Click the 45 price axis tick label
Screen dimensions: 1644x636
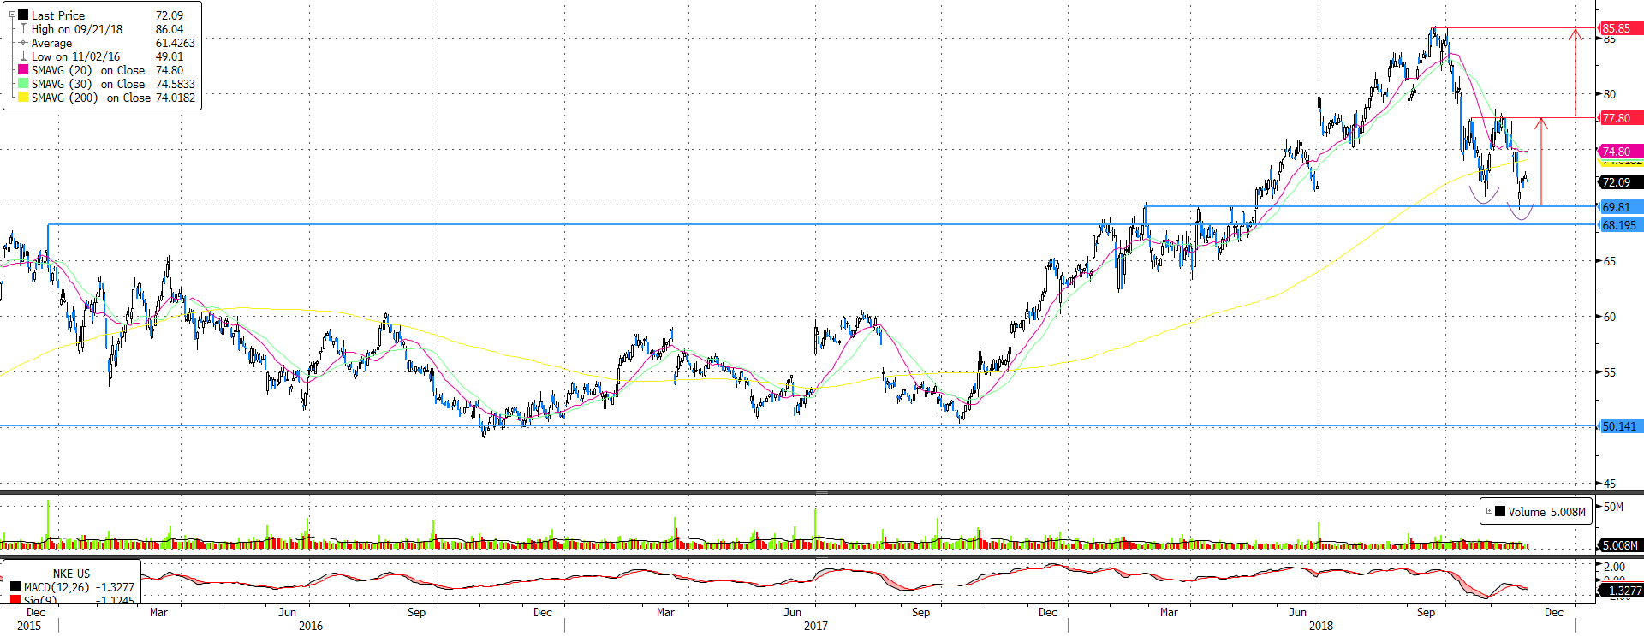(x=1610, y=484)
